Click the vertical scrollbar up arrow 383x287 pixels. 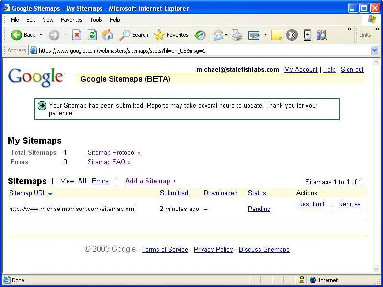pos(376,63)
